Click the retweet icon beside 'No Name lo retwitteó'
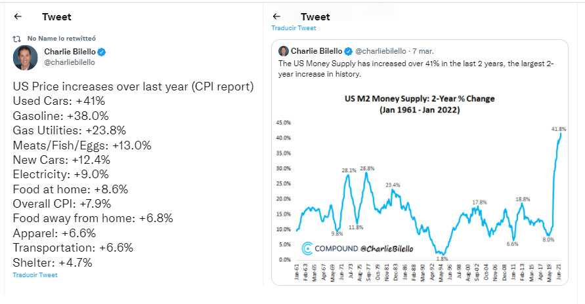 [18, 39]
